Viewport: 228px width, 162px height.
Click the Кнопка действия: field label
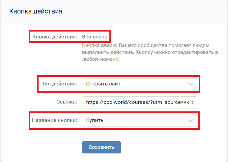click(x=55, y=37)
